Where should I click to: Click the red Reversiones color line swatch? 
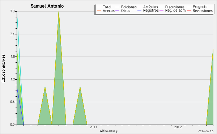coord(189,11)
